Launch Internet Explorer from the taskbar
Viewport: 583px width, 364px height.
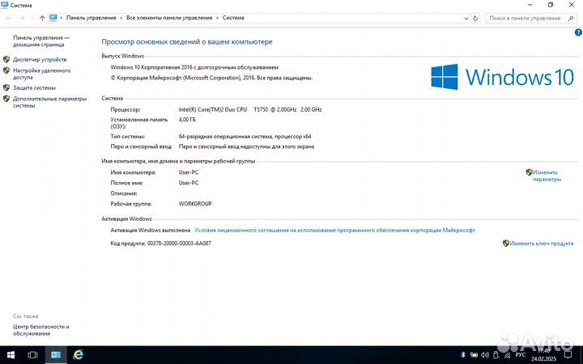[78, 355]
